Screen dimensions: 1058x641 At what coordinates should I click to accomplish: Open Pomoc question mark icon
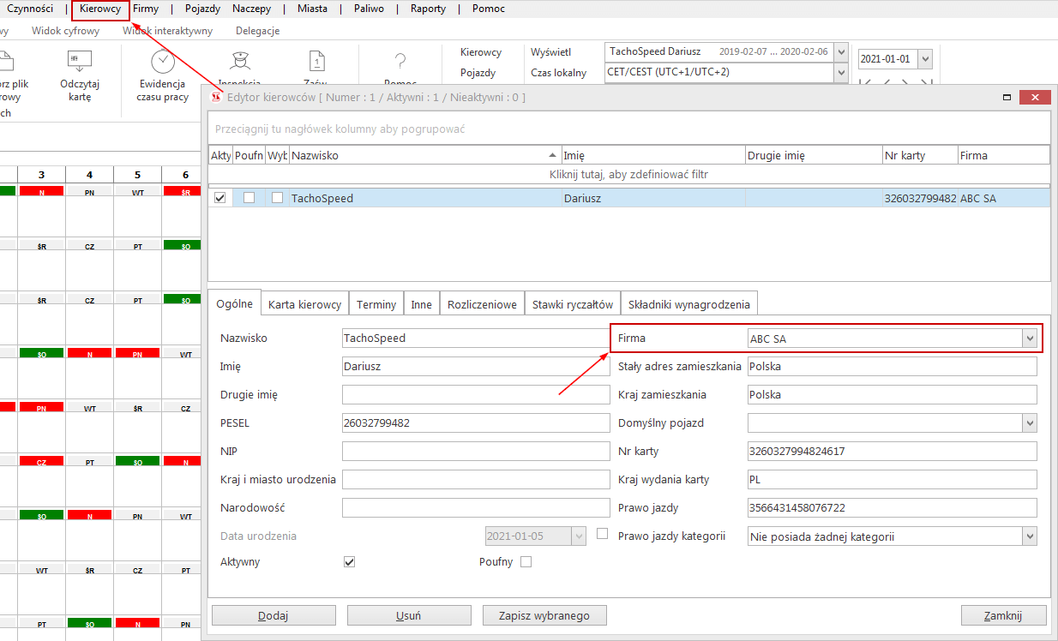click(x=400, y=62)
